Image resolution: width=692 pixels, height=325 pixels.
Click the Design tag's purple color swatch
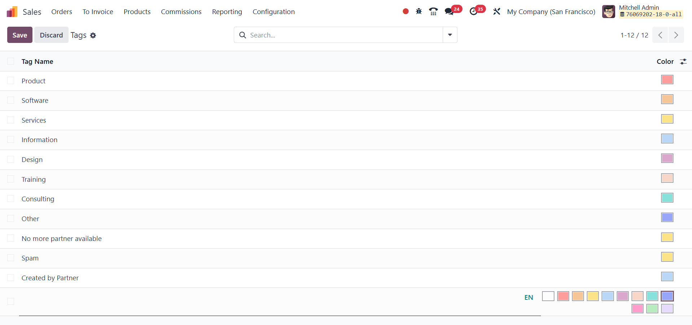pos(667,158)
